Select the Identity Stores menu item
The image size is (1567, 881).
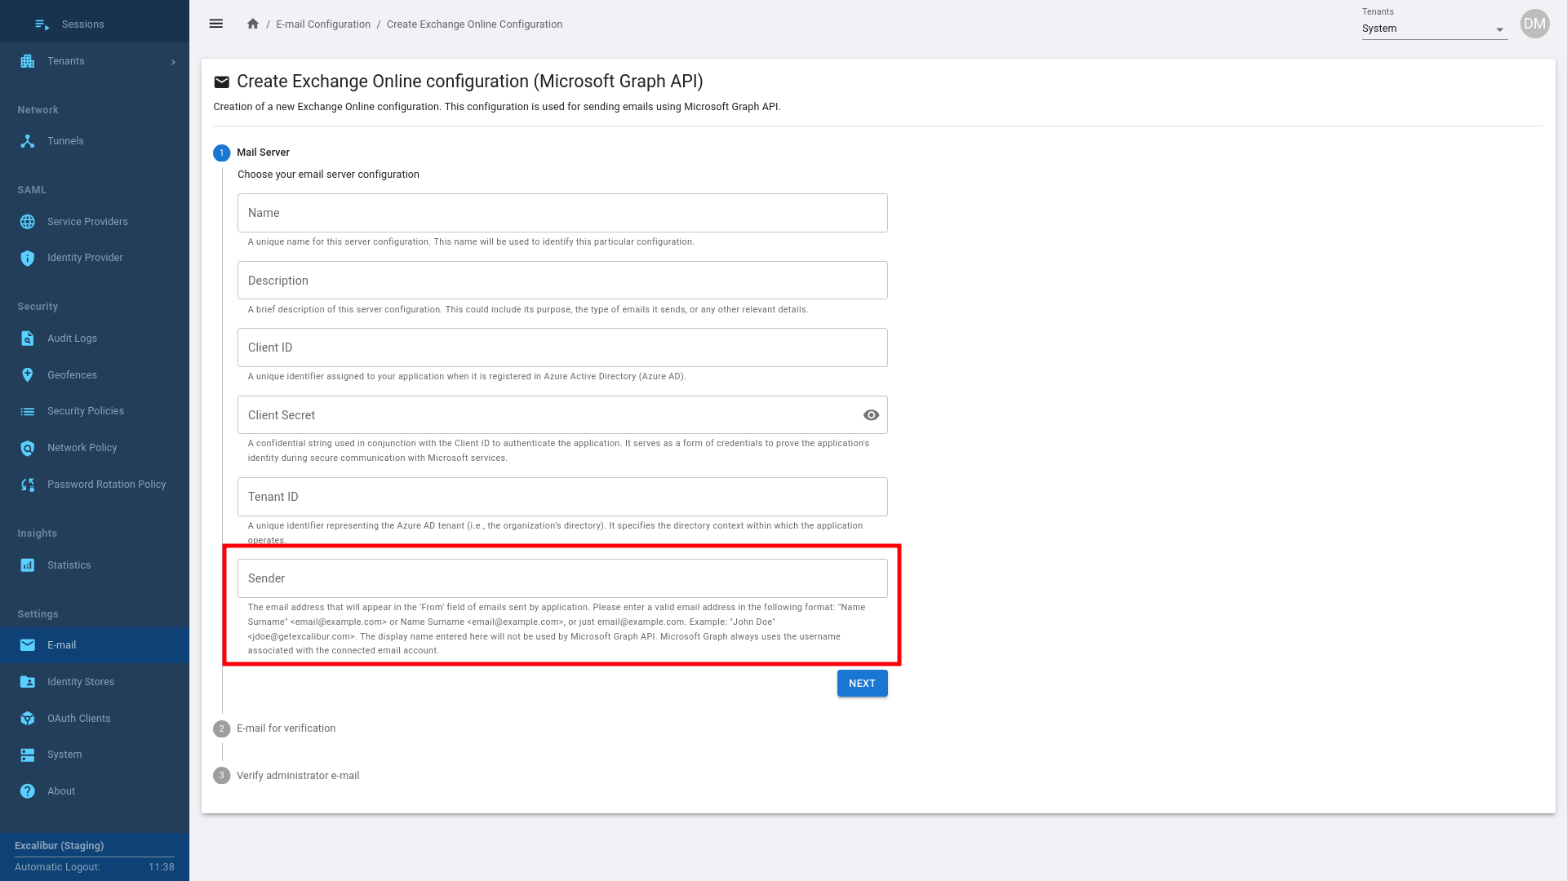(x=80, y=682)
